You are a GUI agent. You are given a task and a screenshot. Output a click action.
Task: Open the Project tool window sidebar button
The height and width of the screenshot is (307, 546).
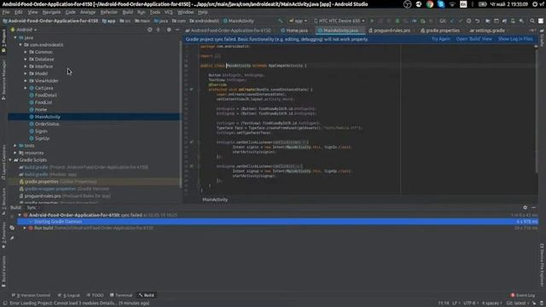coord(3,40)
